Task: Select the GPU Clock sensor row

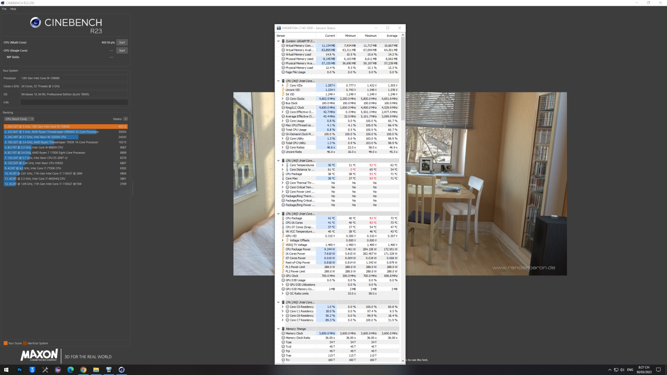Action: click(337, 276)
